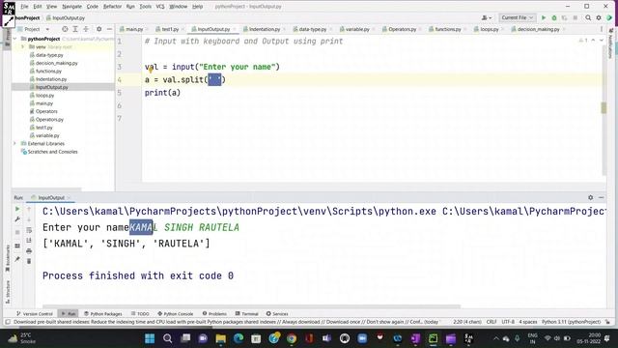Rerun InputOutput from Run panel play icon
This screenshot has width=618, height=348.
17,209
